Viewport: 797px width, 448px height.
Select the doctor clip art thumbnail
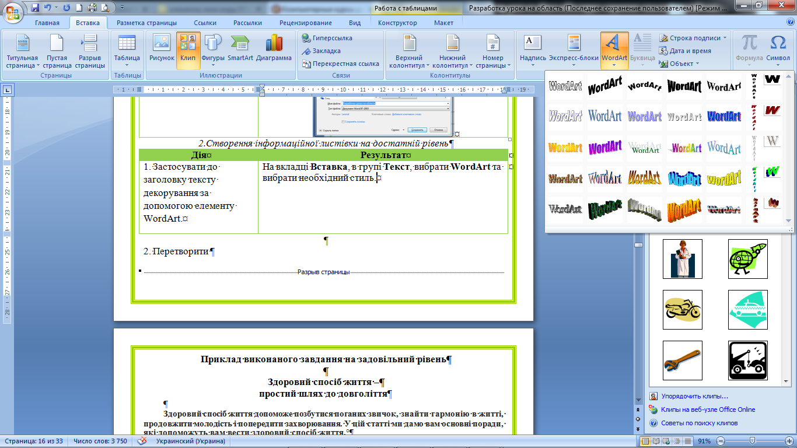click(x=683, y=258)
